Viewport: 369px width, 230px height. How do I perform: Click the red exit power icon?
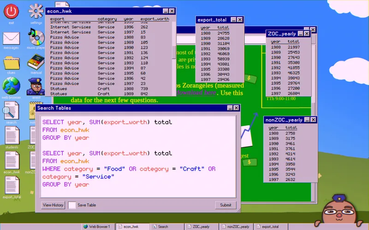[11, 11]
